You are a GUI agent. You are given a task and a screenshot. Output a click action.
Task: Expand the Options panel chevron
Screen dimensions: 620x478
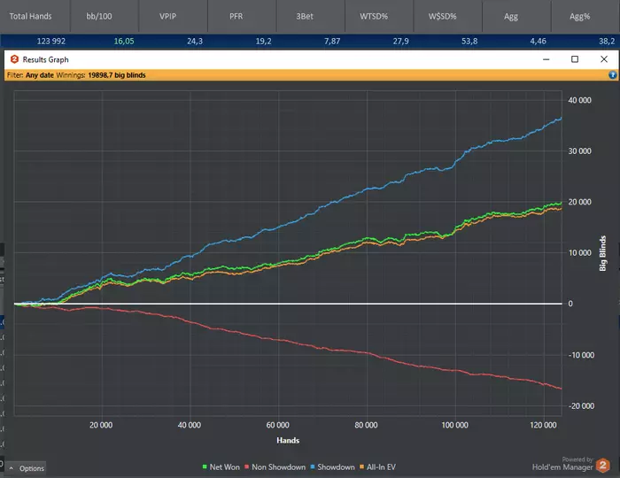point(12,468)
